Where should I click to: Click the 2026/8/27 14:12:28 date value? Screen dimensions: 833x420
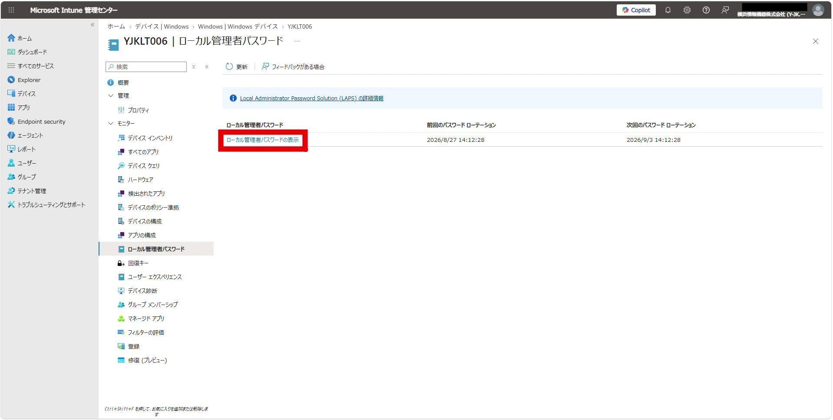coord(456,140)
